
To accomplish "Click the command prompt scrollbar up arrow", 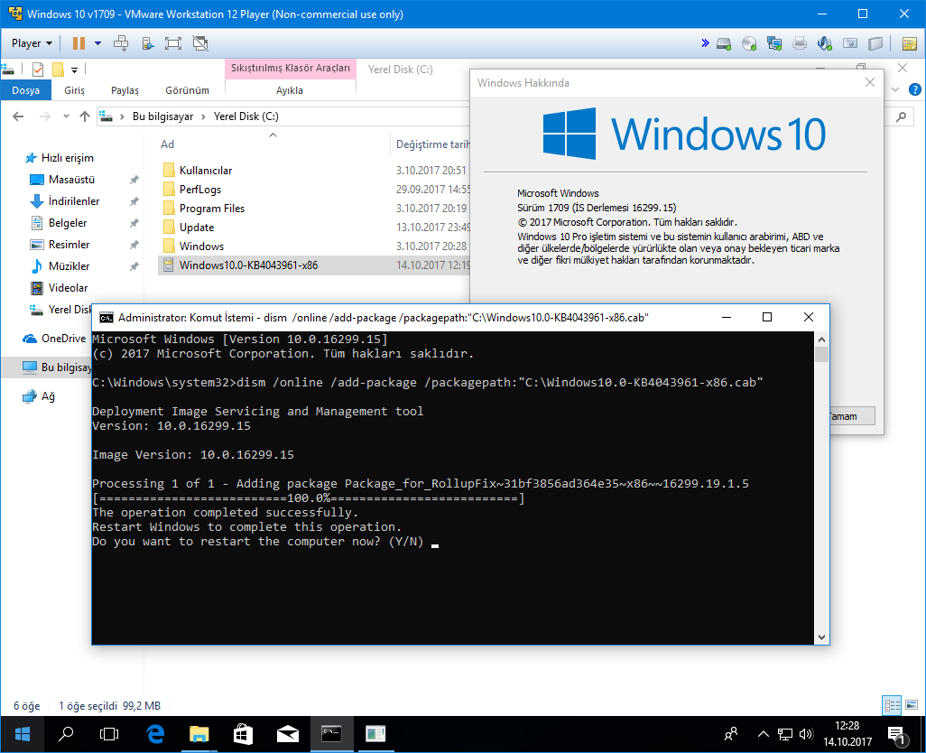I will tap(821, 339).
